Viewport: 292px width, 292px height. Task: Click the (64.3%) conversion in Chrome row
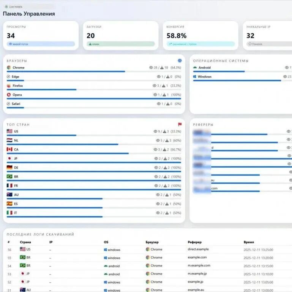click(x=175, y=68)
